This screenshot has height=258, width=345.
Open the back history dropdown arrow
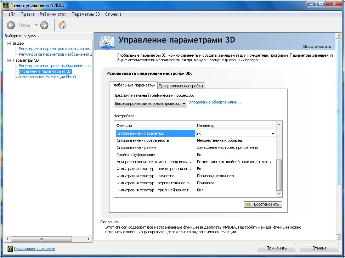[x=36, y=25]
